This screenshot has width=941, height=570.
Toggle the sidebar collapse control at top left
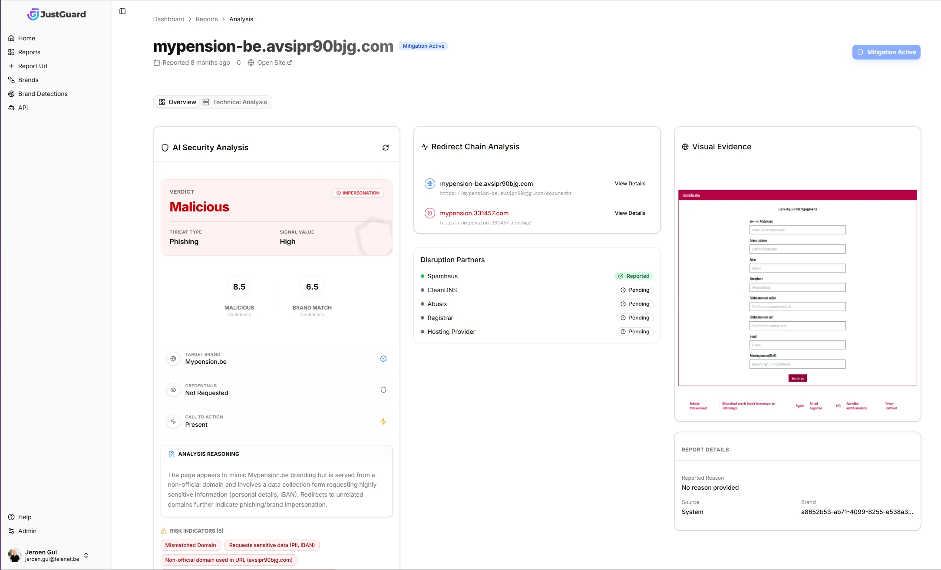(x=122, y=11)
